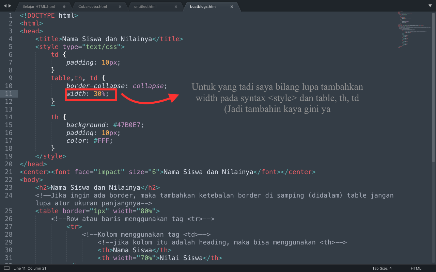Select the buatblogs.html tab
This screenshot has width=436, height=272.
pos(203,6)
